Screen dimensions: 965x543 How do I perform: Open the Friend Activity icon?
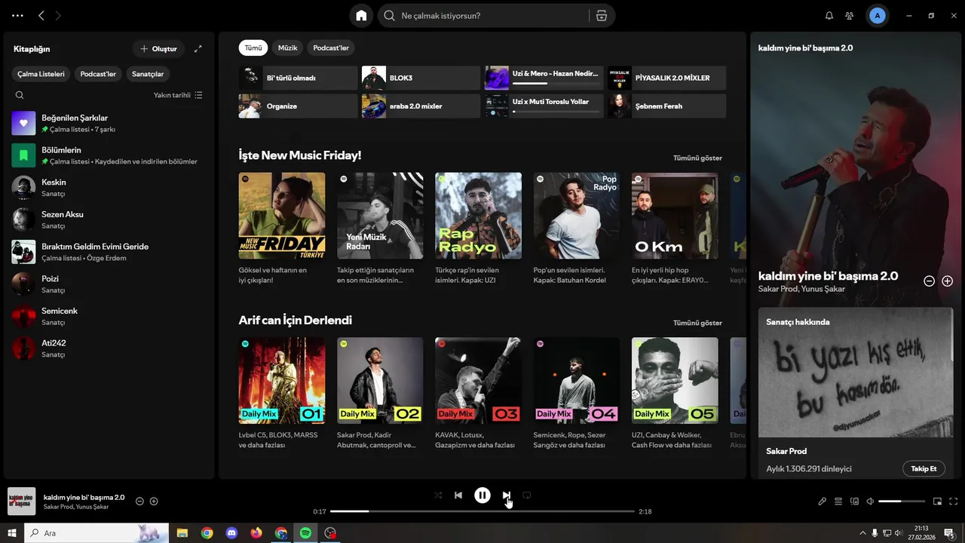click(850, 16)
